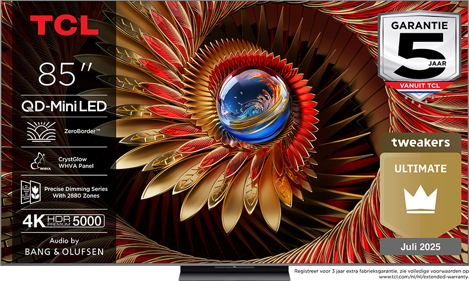Click the Precise Dimming panel icon

(30, 192)
